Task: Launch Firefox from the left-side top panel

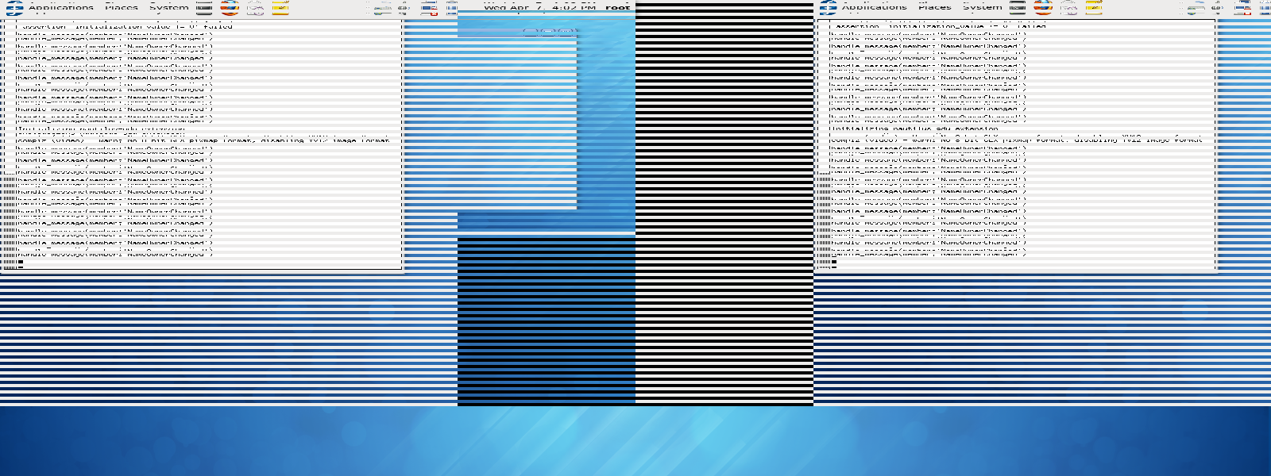Action: [x=230, y=8]
